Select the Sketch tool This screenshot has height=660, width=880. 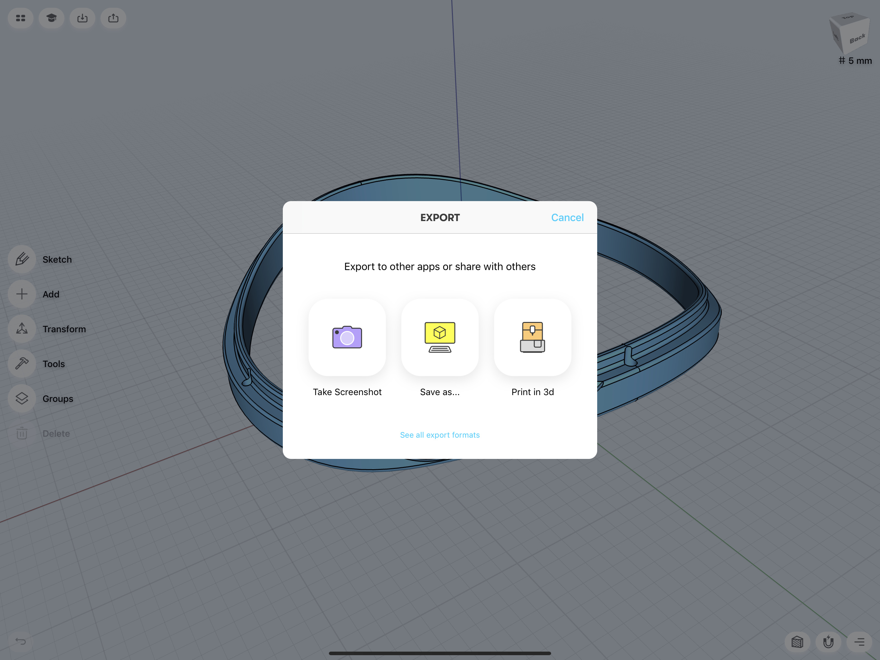point(22,259)
